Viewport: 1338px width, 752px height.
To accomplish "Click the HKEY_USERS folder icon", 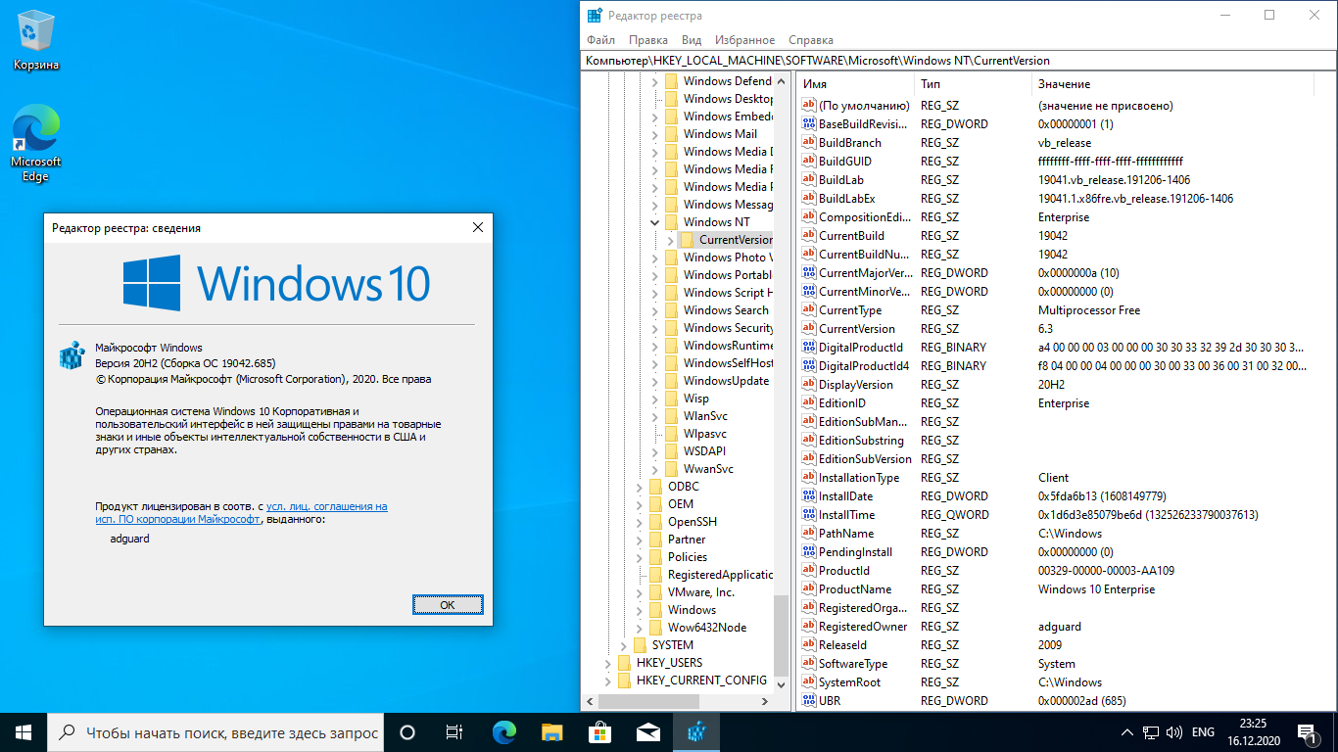I will pyautogui.click(x=625, y=663).
